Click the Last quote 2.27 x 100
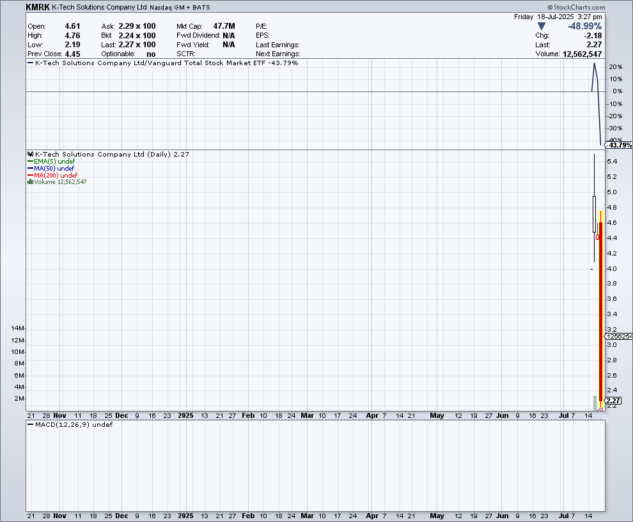 click(x=137, y=45)
